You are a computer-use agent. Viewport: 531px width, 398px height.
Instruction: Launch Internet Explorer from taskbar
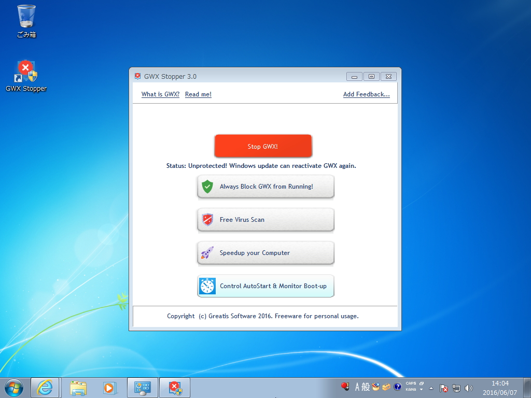[45, 388]
